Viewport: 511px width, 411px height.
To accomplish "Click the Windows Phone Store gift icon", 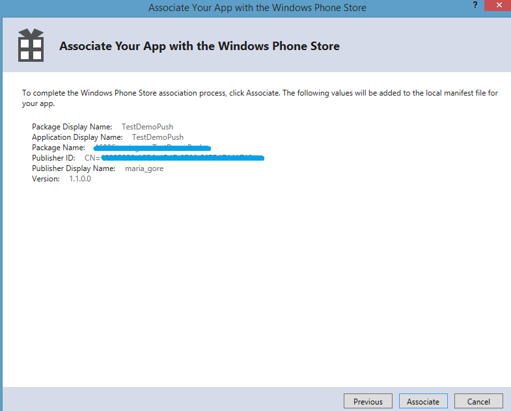I will (x=31, y=46).
